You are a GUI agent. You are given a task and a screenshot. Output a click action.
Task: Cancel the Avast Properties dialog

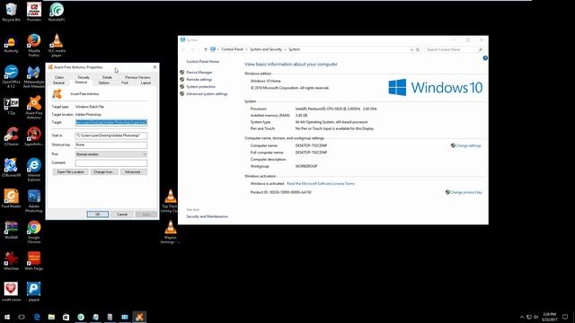pos(122,214)
